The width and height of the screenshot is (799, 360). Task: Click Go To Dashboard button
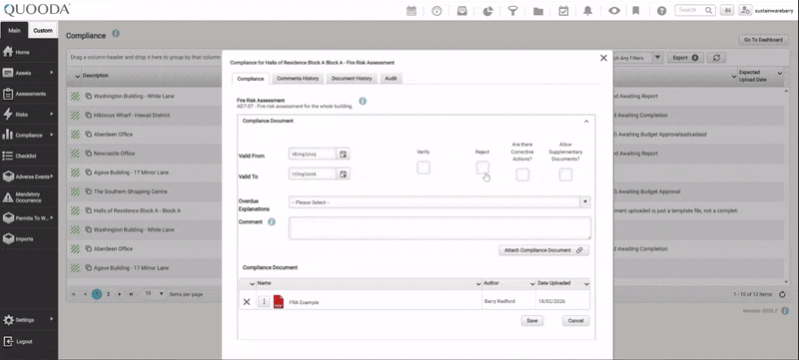point(763,40)
